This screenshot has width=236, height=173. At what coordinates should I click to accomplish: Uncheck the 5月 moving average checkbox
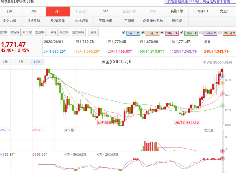pos(124,32)
